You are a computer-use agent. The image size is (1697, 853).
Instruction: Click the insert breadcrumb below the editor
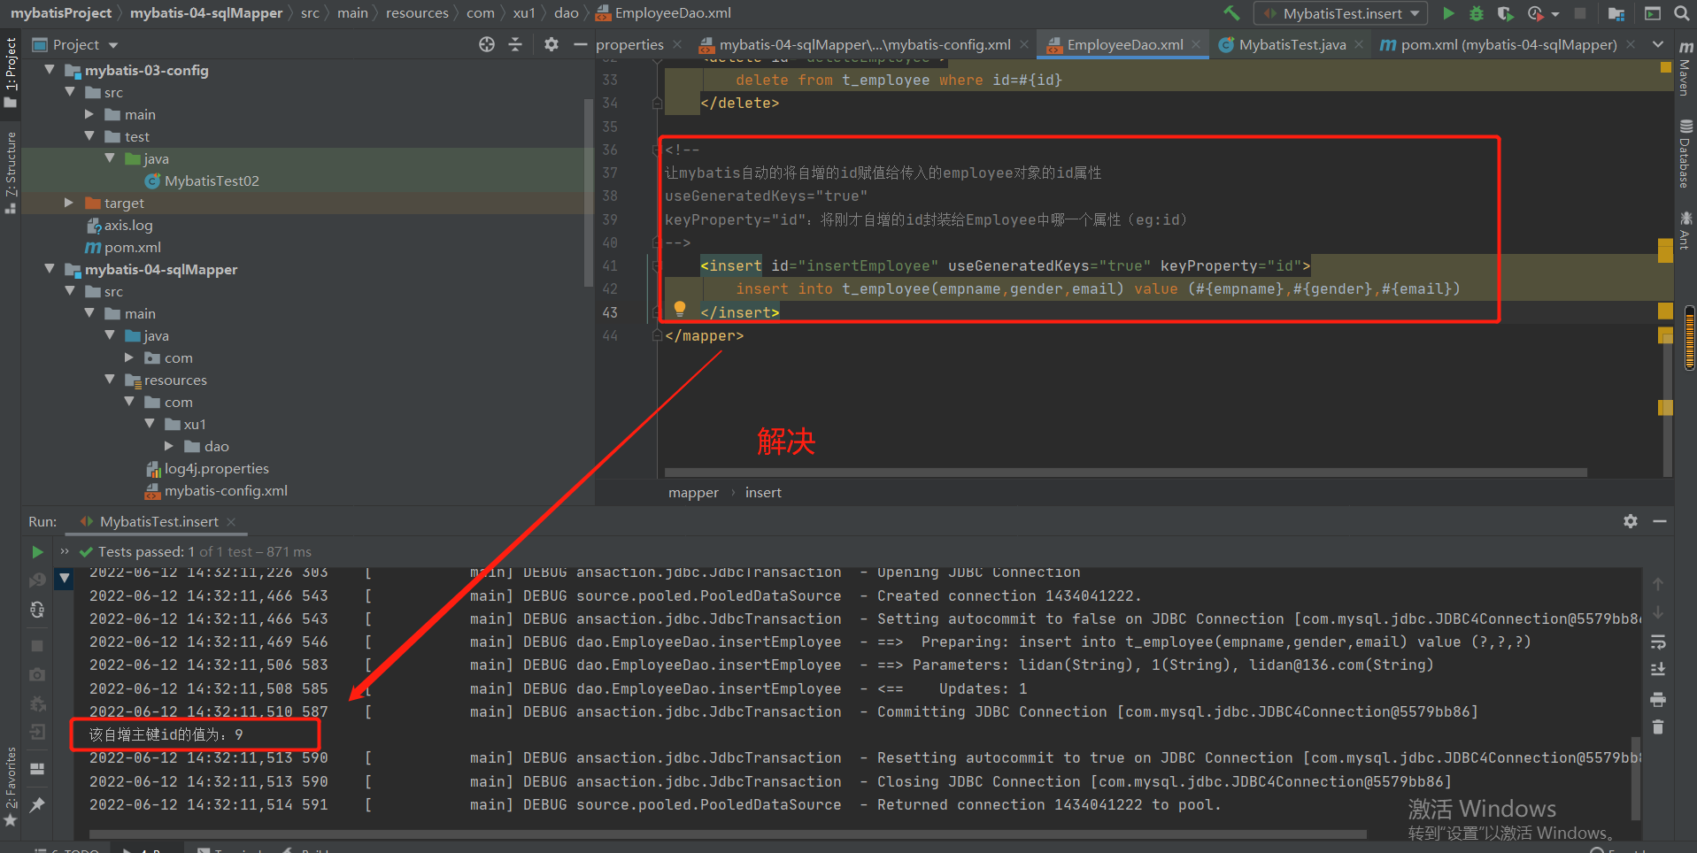(763, 493)
